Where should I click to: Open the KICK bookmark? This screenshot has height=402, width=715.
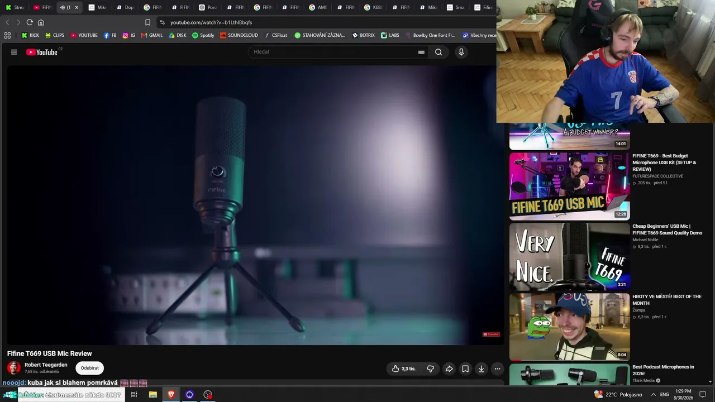30,35
